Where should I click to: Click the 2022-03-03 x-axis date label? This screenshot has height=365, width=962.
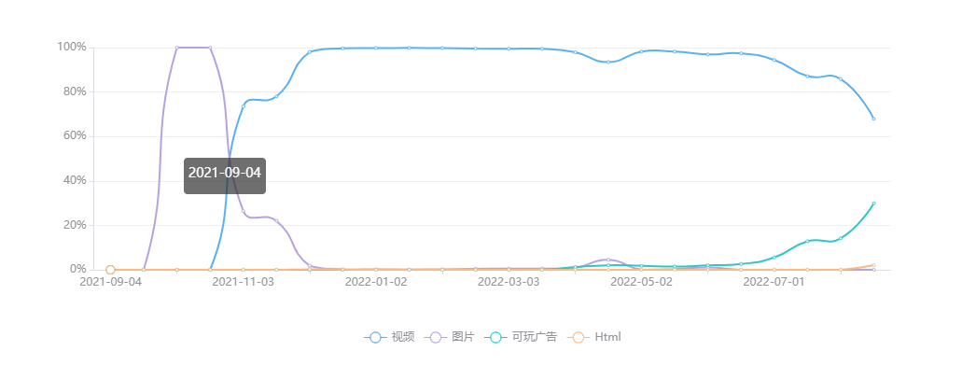[x=509, y=282]
